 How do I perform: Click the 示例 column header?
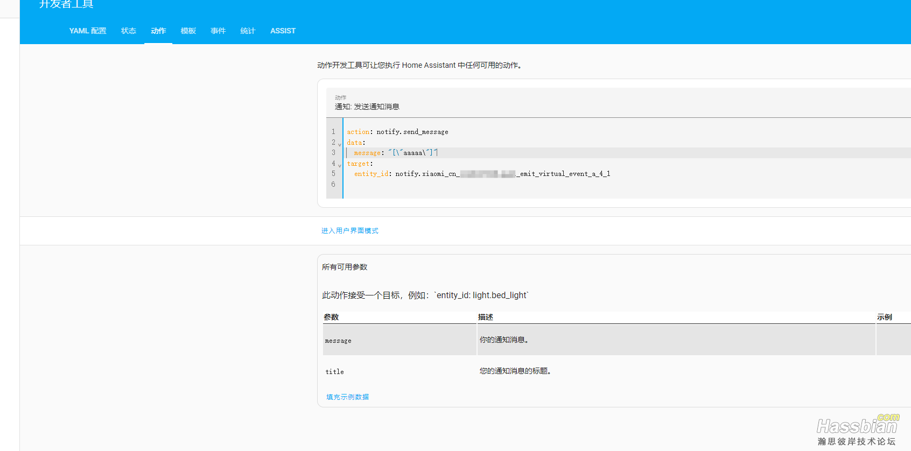[x=885, y=317]
